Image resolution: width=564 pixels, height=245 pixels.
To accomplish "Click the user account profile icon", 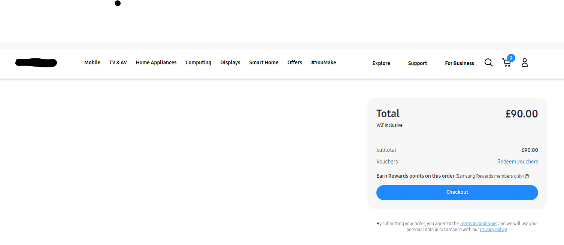I will pos(524,62).
